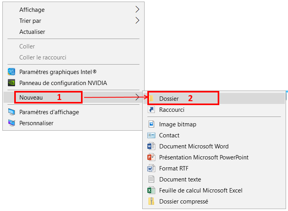Create a new Document Microsoft Word

coord(214,146)
